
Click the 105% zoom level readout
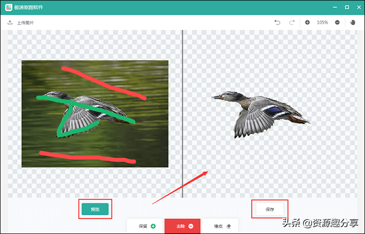(x=322, y=22)
